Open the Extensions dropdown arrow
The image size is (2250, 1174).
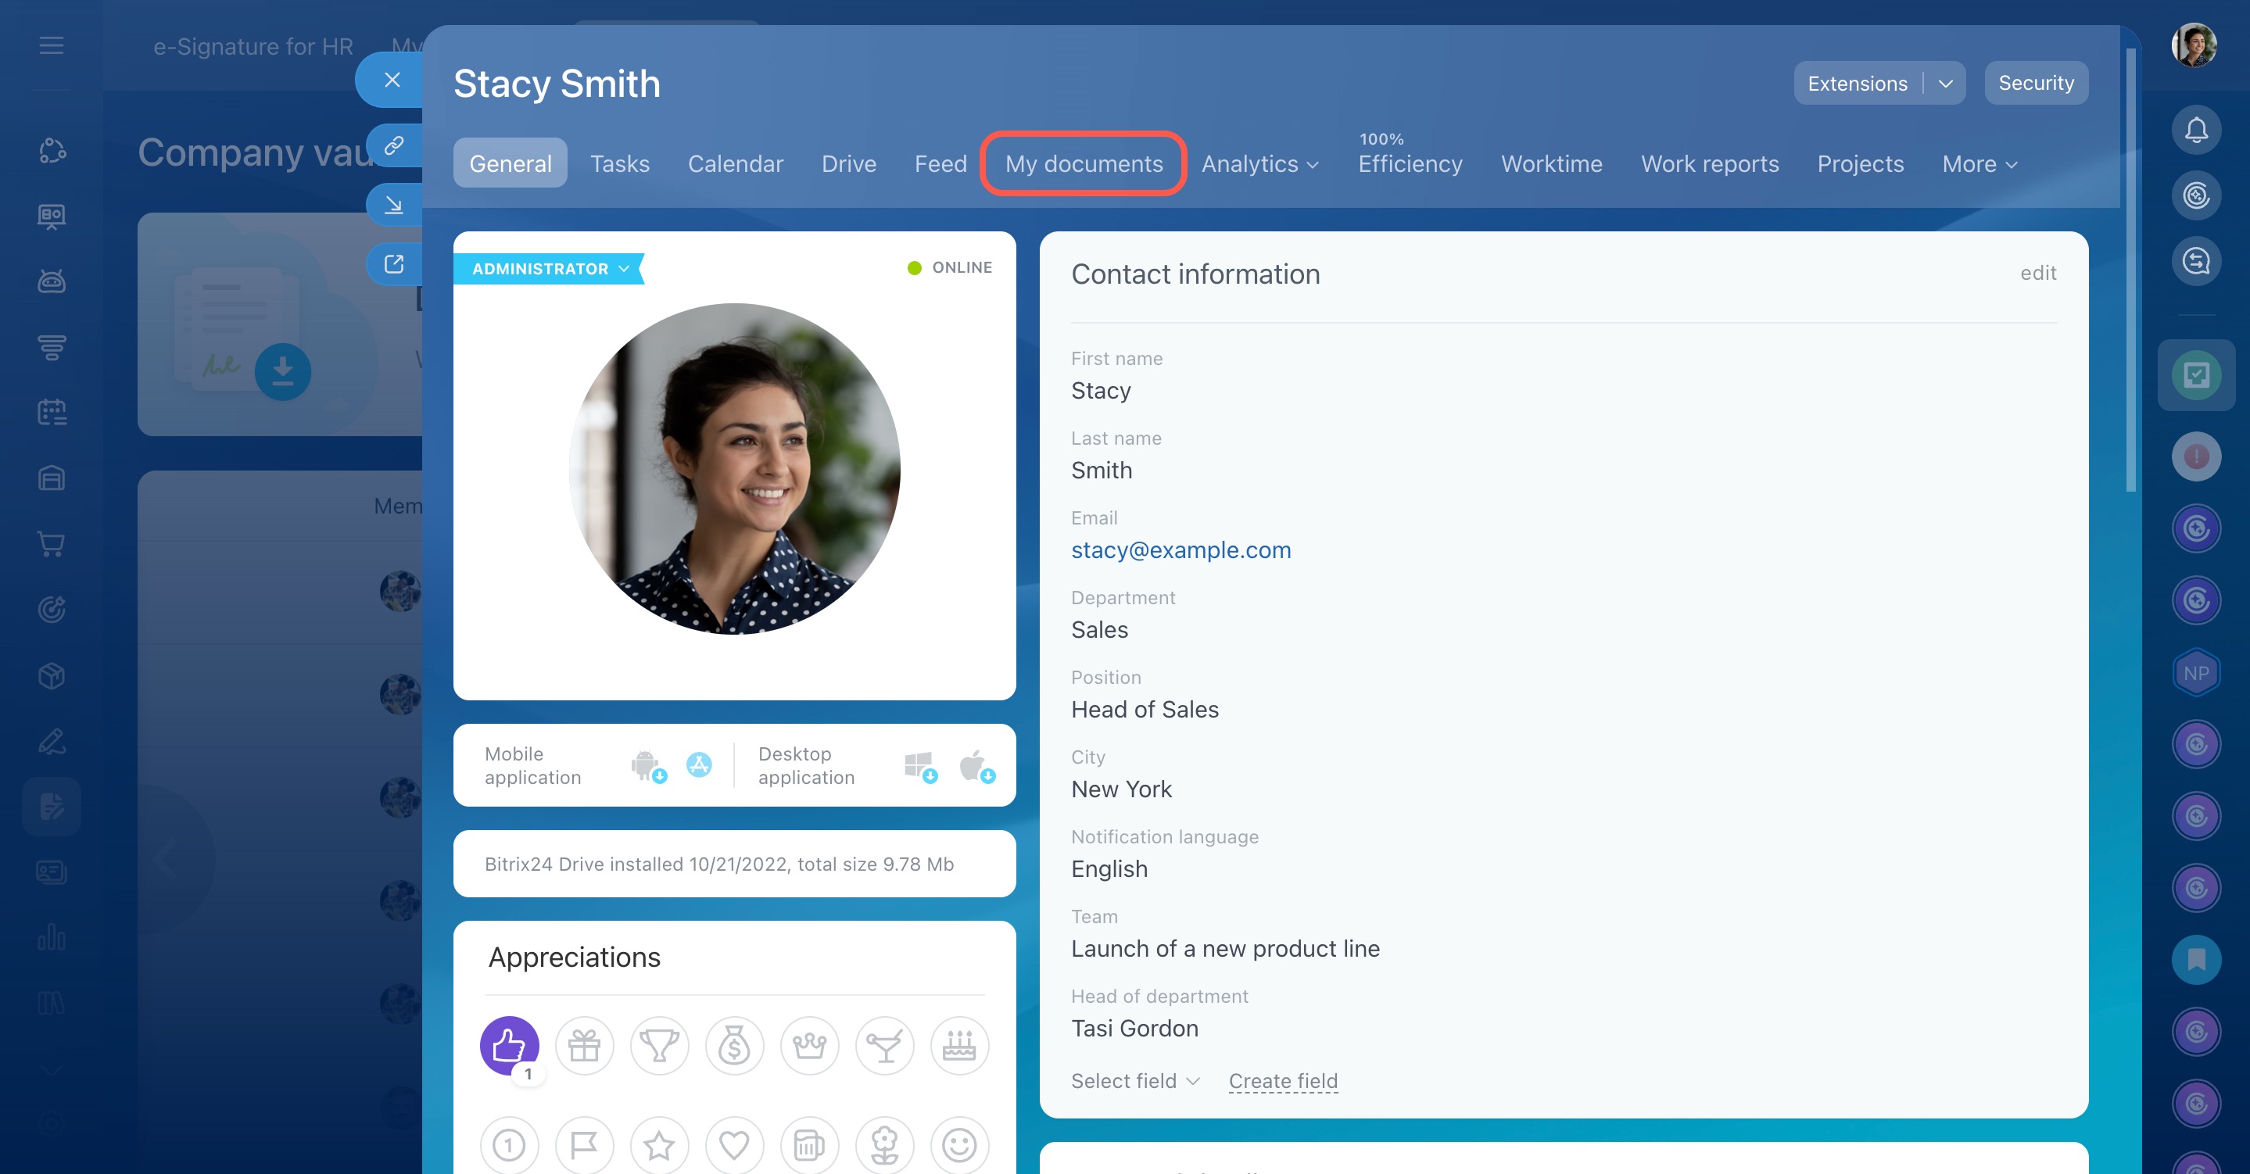(x=1945, y=83)
